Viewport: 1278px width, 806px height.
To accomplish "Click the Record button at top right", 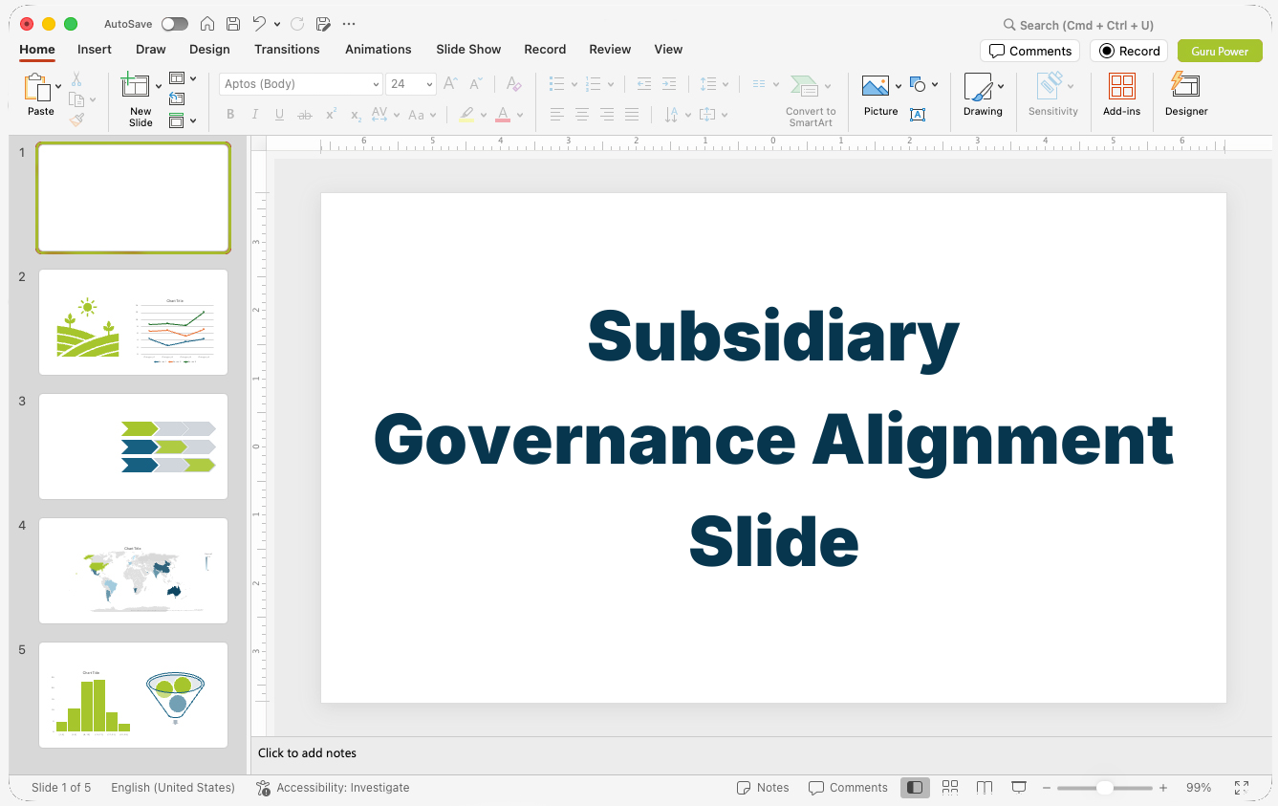I will pyautogui.click(x=1129, y=51).
